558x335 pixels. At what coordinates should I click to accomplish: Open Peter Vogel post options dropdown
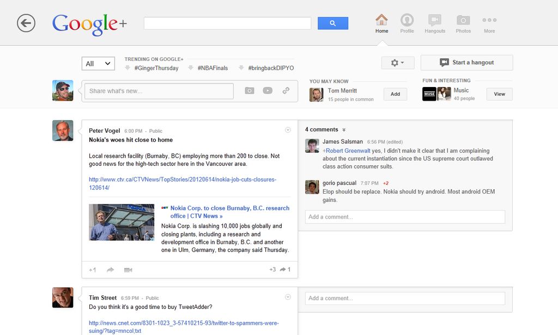tap(288, 130)
